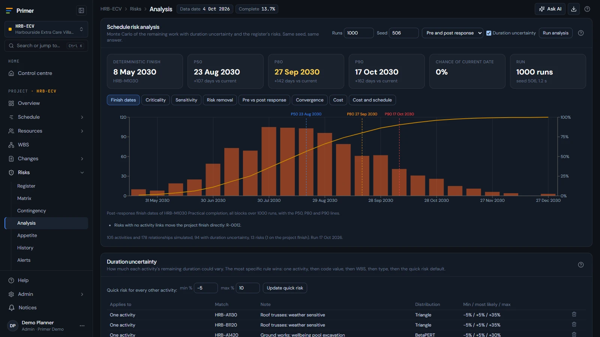This screenshot has width=600, height=337.
Task: Open the Pre and post response dropdown
Action: (452, 33)
